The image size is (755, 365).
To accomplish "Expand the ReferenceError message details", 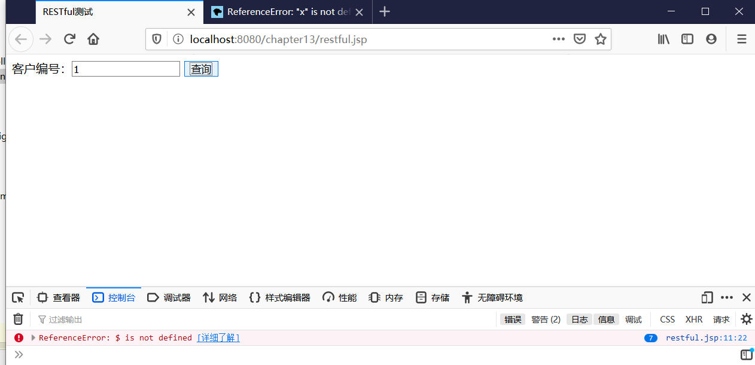I will click(34, 337).
